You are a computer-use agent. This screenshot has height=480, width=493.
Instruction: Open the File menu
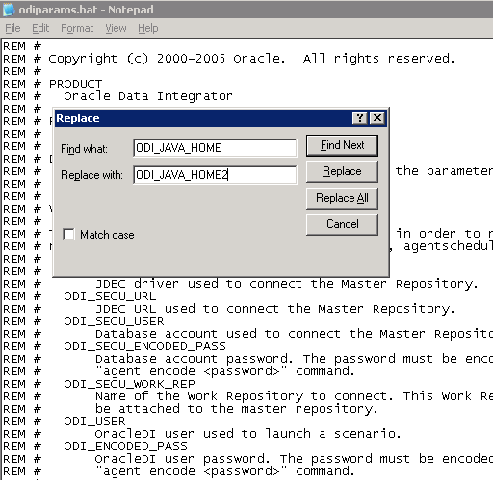click(13, 28)
